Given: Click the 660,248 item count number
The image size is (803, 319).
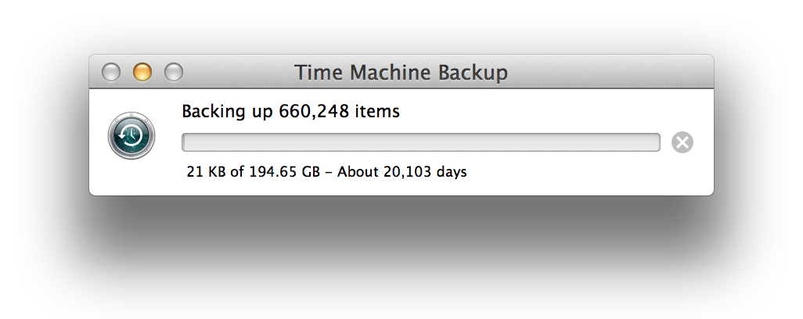Looking at the screenshot, I should point(314,111).
